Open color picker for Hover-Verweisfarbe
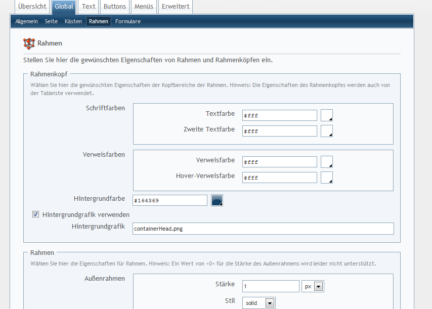The width and height of the screenshot is (432, 309). [327, 178]
